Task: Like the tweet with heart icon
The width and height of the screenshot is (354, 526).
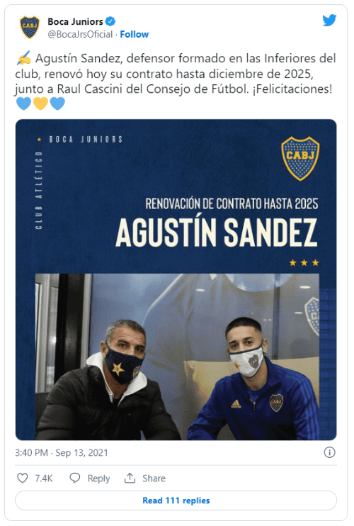Action: [x=23, y=478]
